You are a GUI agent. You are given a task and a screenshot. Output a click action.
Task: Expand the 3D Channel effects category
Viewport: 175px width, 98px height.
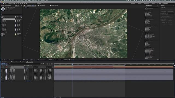pyautogui.click(x=145, y=10)
